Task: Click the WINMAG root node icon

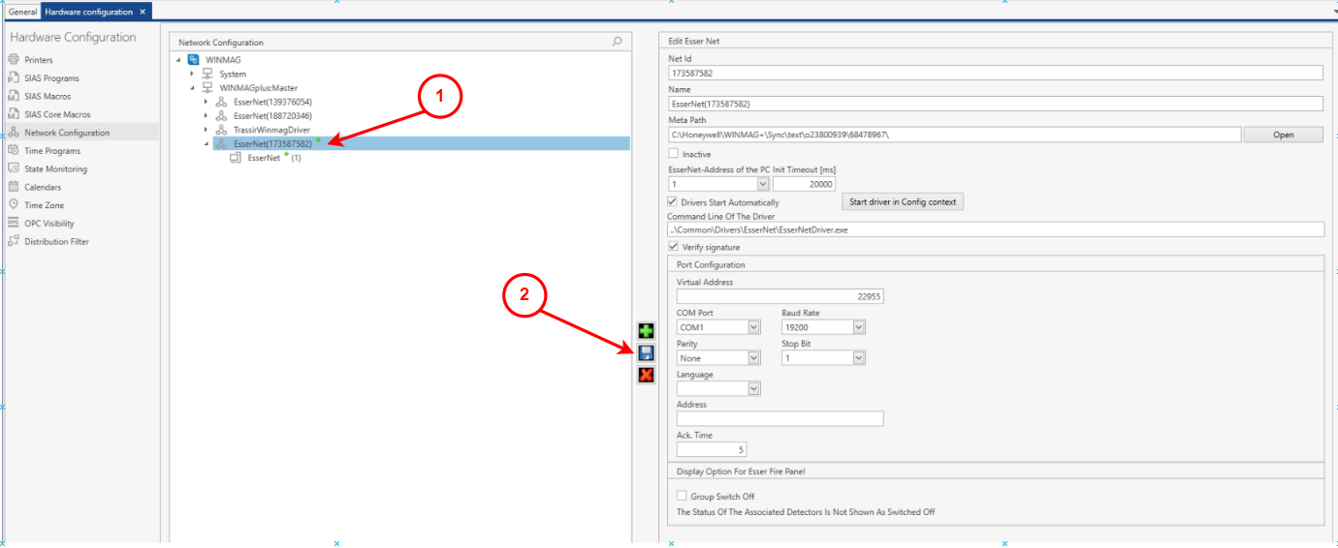Action: pyautogui.click(x=193, y=60)
